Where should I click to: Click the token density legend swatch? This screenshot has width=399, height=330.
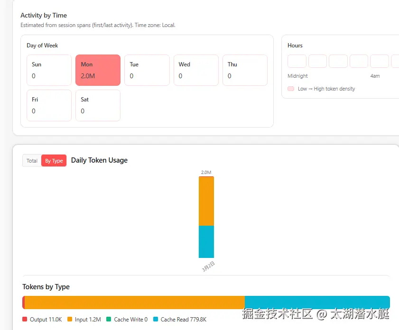click(291, 89)
